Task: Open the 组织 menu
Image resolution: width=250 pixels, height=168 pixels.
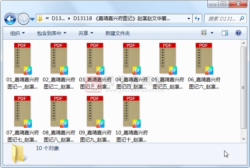Action: tap(17, 33)
